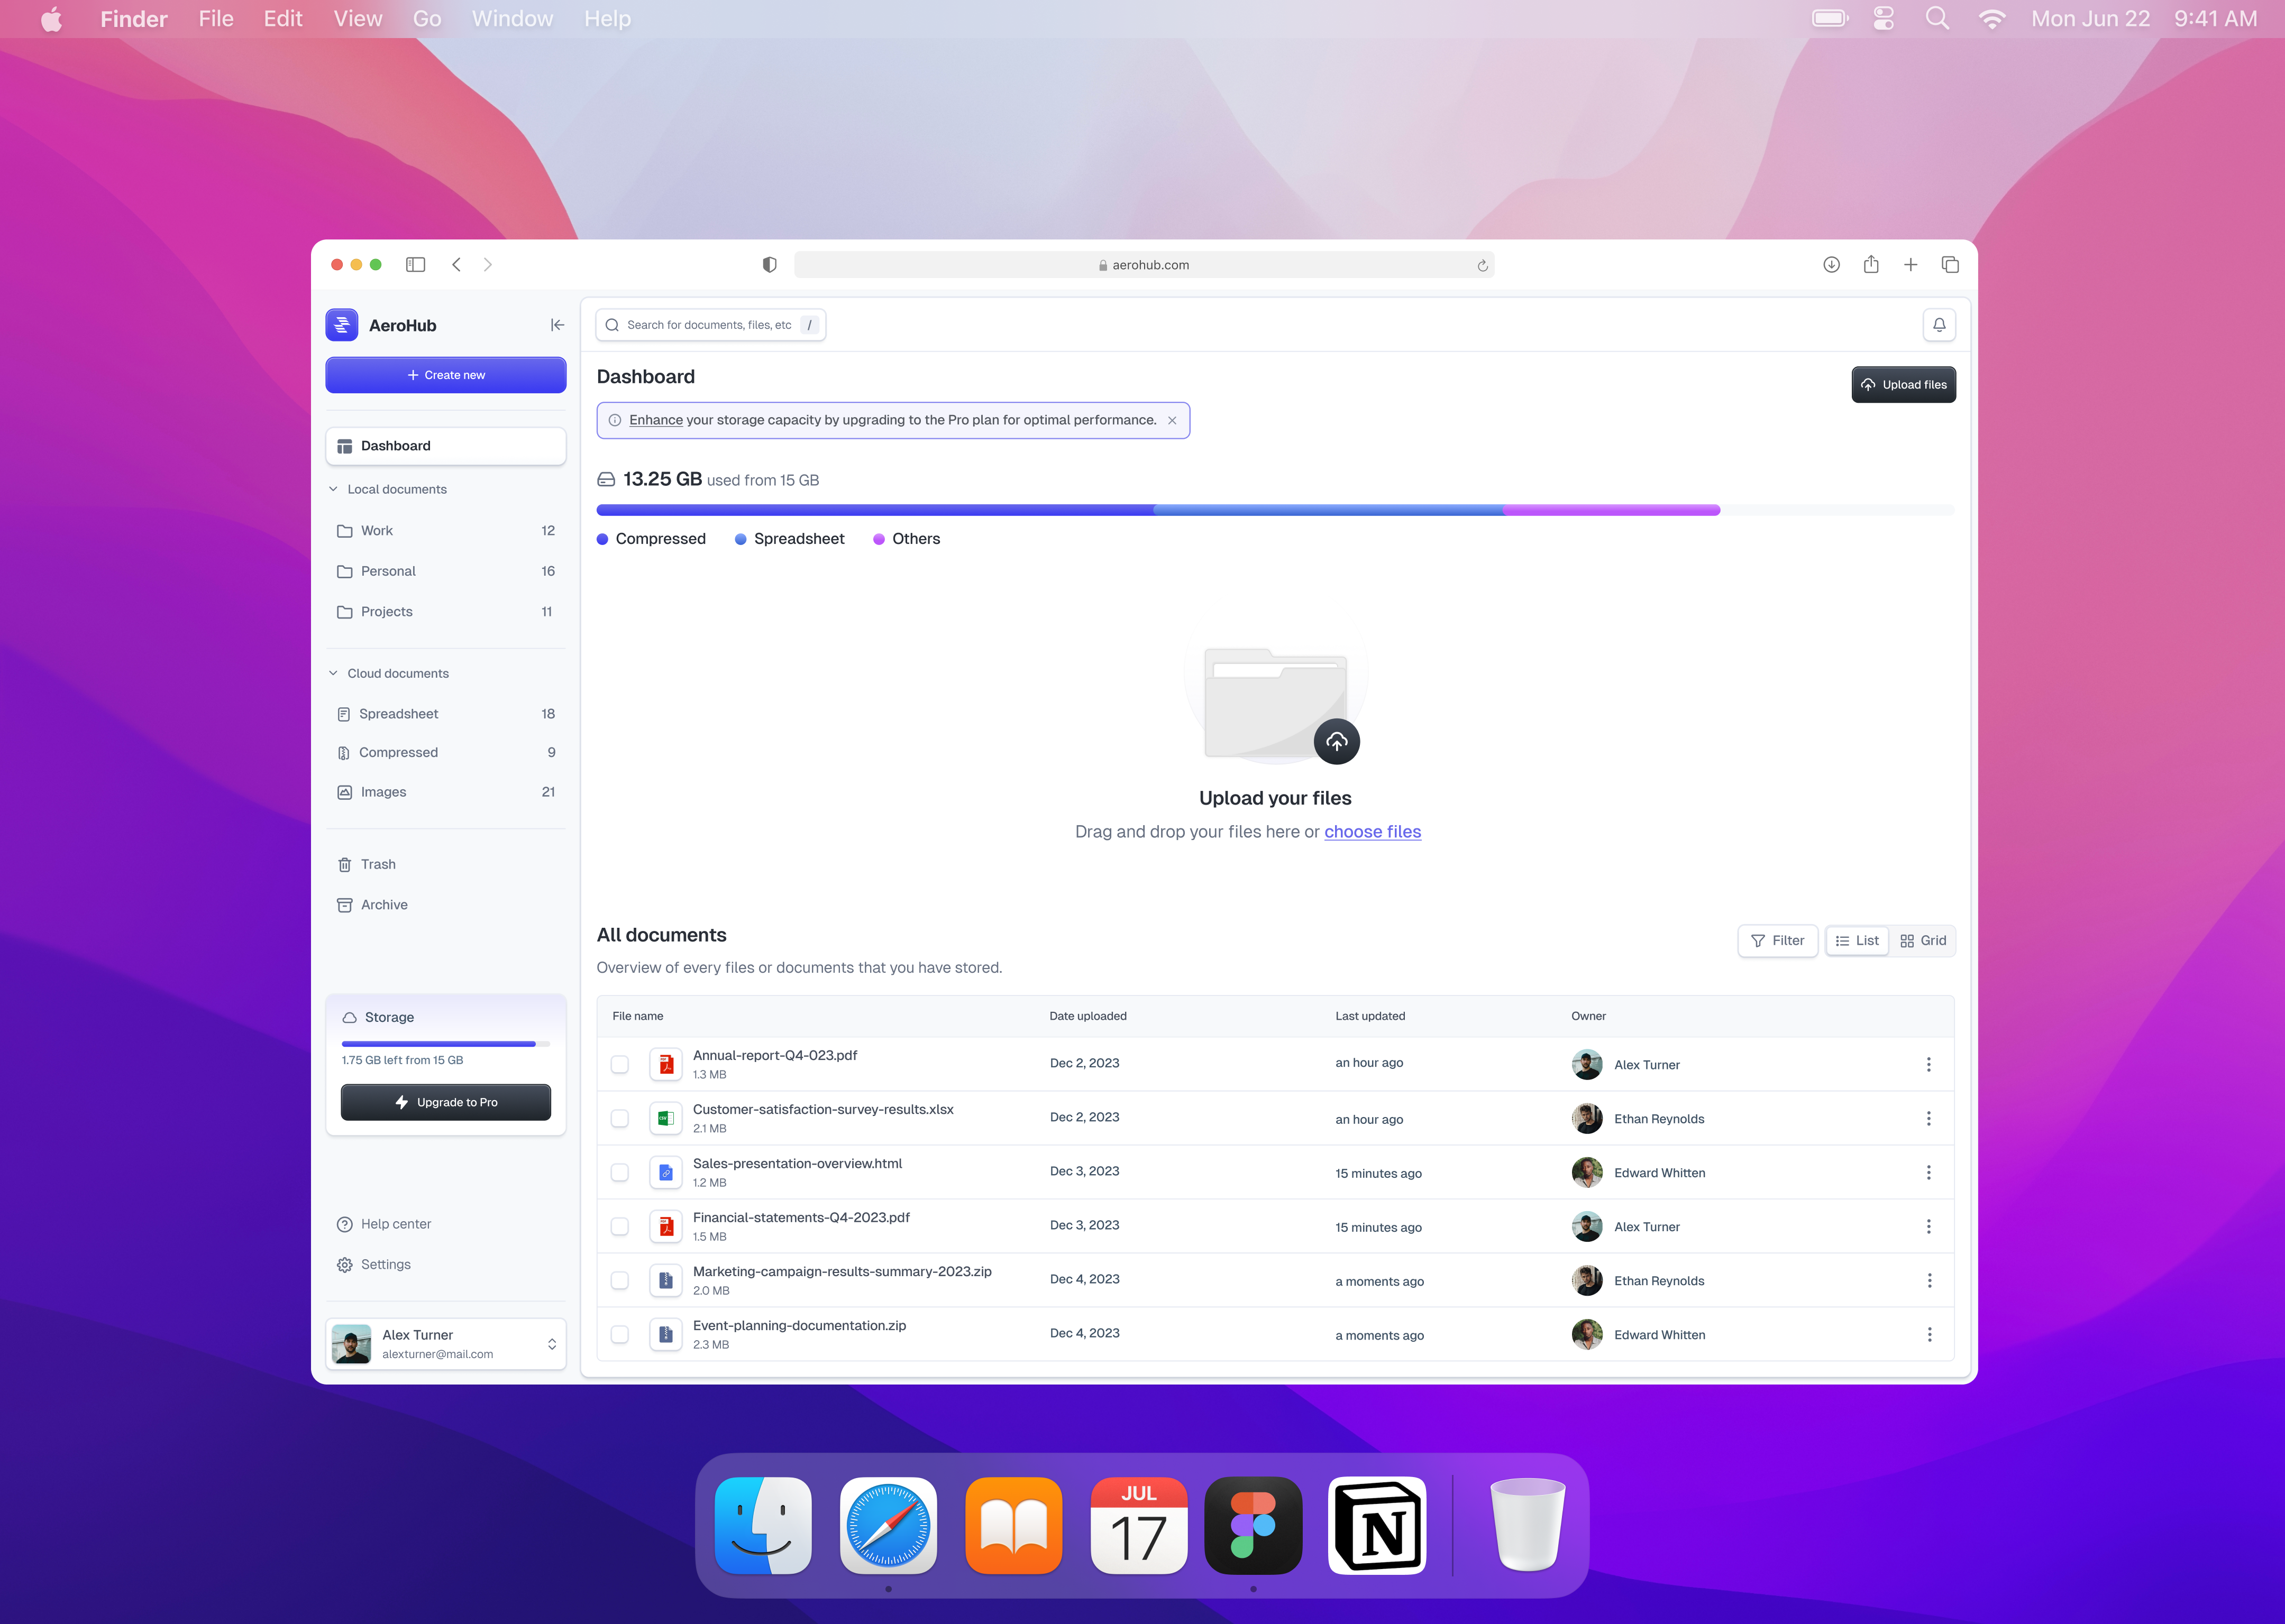Click the Upgrade to Pro button
Screen dimensions: 2285x1624
445,1102
